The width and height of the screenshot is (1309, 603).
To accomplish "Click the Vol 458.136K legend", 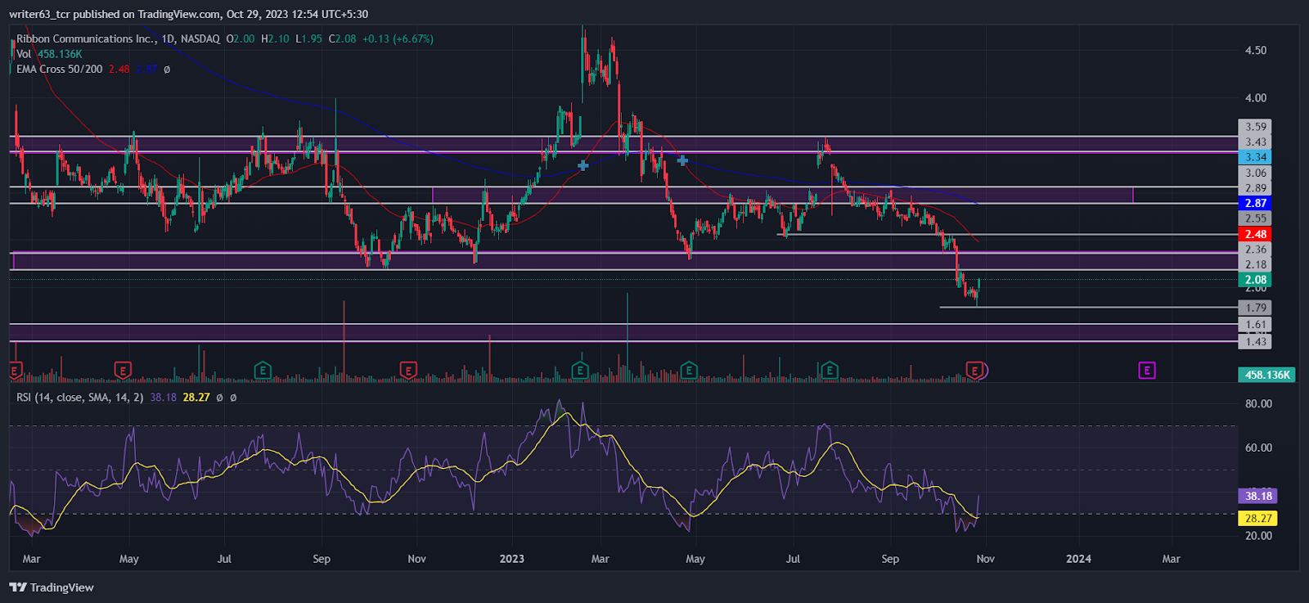I will pos(49,54).
